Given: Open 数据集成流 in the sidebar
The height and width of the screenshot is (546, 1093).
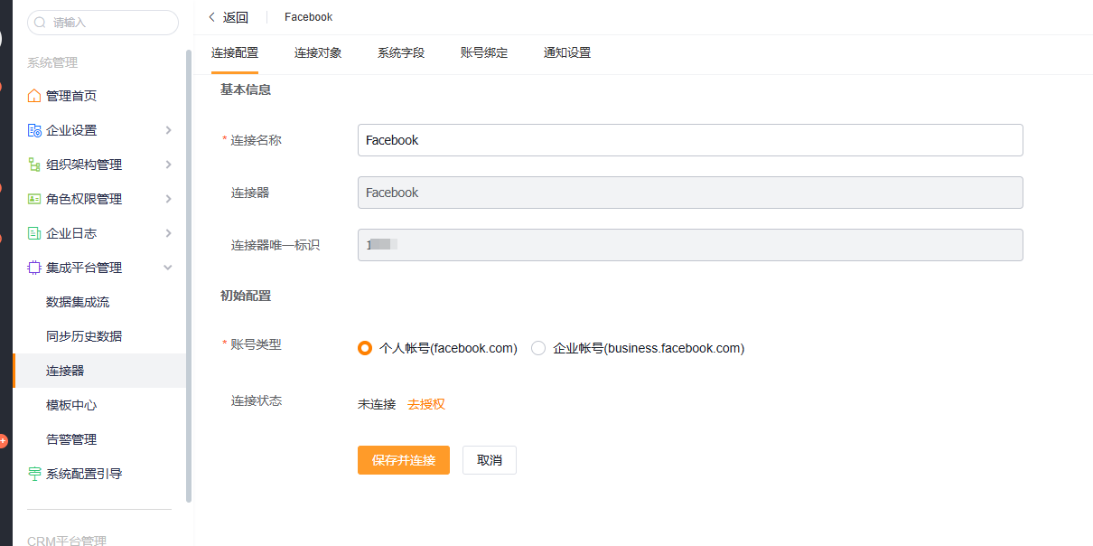Looking at the screenshot, I should pyautogui.click(x=78, y=302).
